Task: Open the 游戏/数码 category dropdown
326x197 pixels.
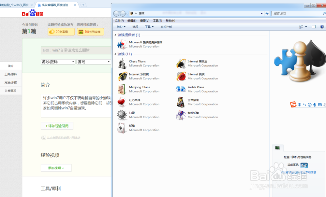Action: [x=58, y=62]
